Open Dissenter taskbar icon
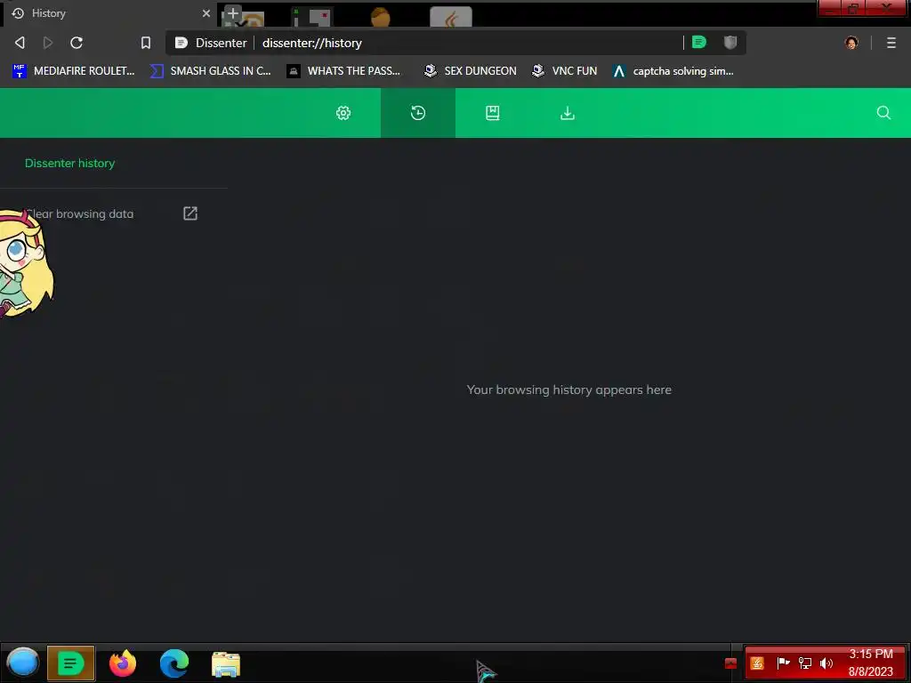Viewport: 911px width, 683px height. [70, 663]
